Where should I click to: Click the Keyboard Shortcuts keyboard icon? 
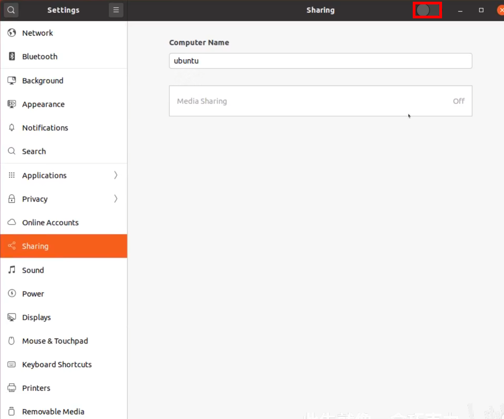tap(12, 364)
